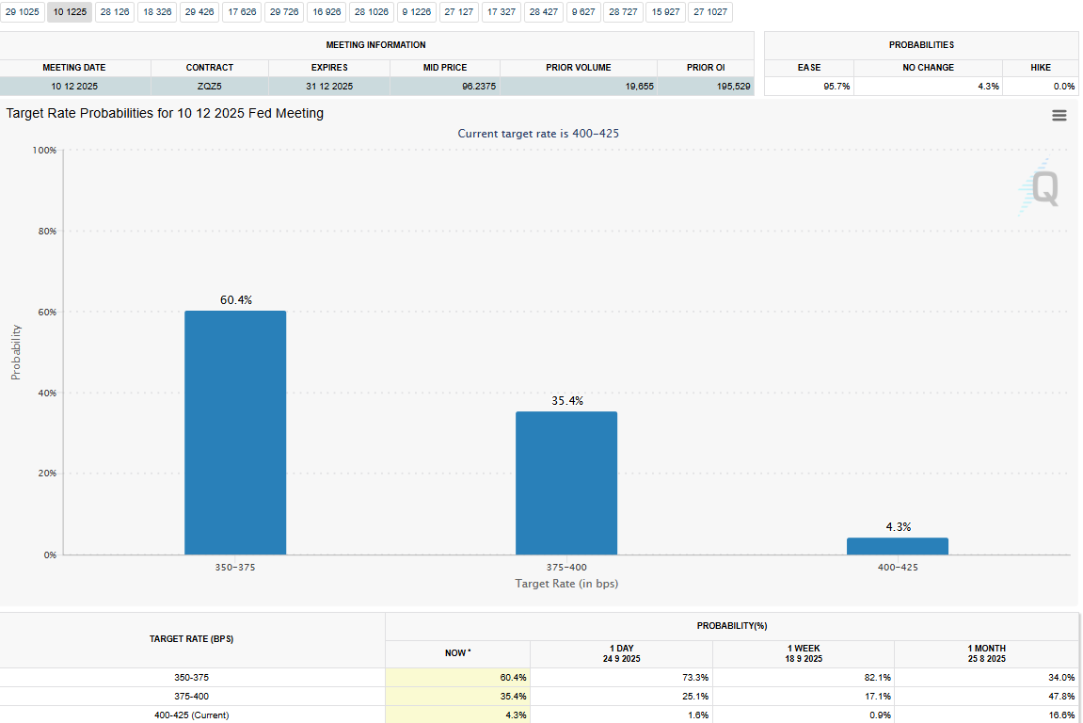Click the 350-375 bar in chart
This screenshot has height=723, width=1083.
click(x=235, y=433)
